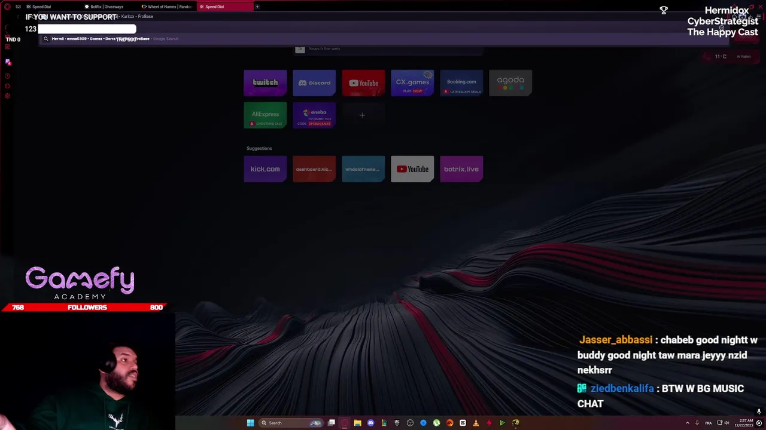Screen dimensions: 766x430
Task: Select the active red Speed Dial tab
Action: pos(224,7)
